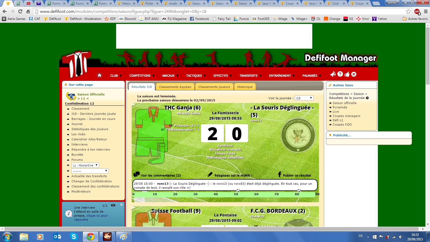Click the goal ball marker near 80 minutes
This screenshot has width=430, height=242.
click(x=299, y=190)
